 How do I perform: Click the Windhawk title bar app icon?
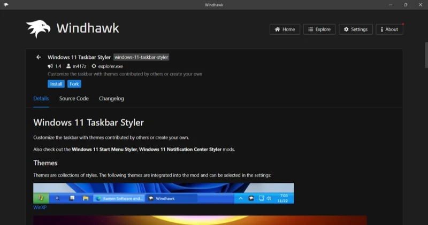coord(6,5)
